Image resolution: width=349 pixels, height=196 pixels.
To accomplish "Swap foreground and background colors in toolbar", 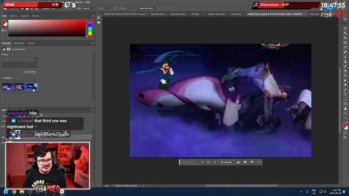I will pos(347,122).
